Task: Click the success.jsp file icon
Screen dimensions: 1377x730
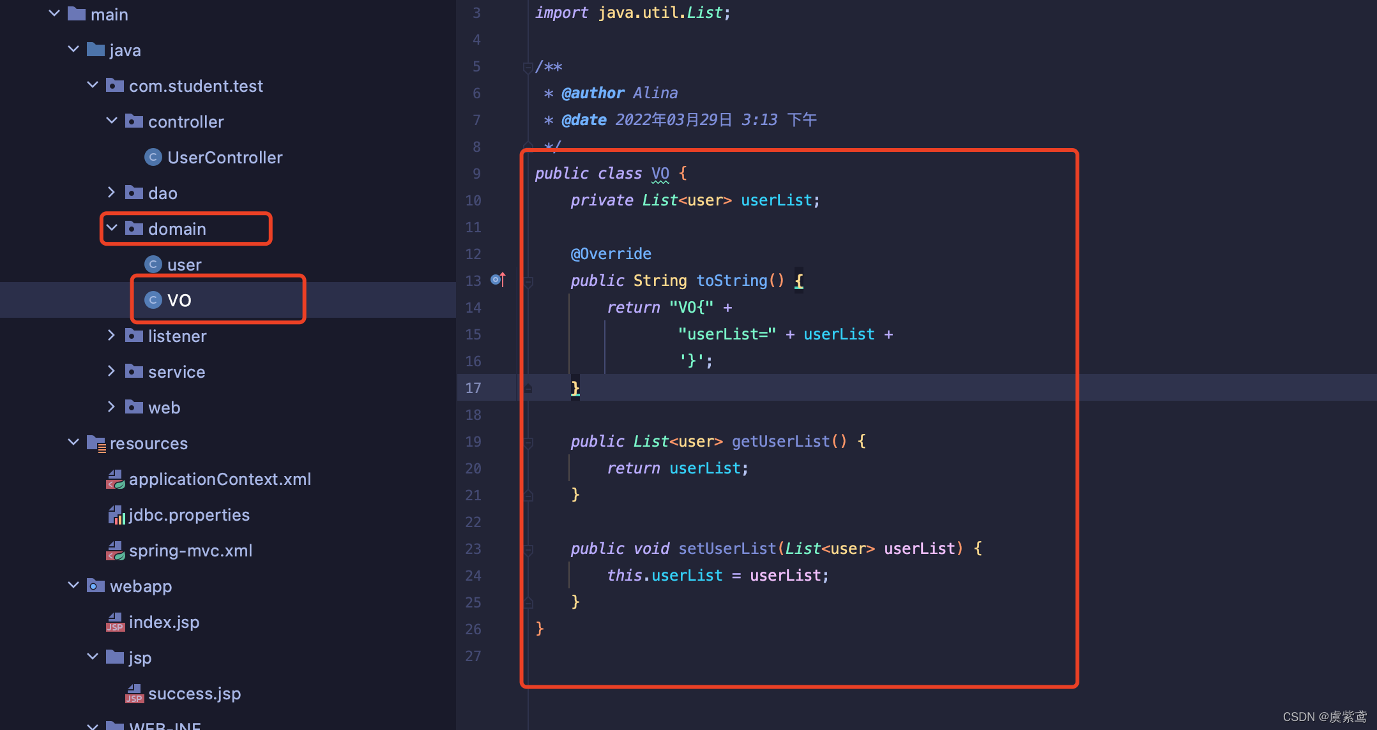Action: point(134,694)
